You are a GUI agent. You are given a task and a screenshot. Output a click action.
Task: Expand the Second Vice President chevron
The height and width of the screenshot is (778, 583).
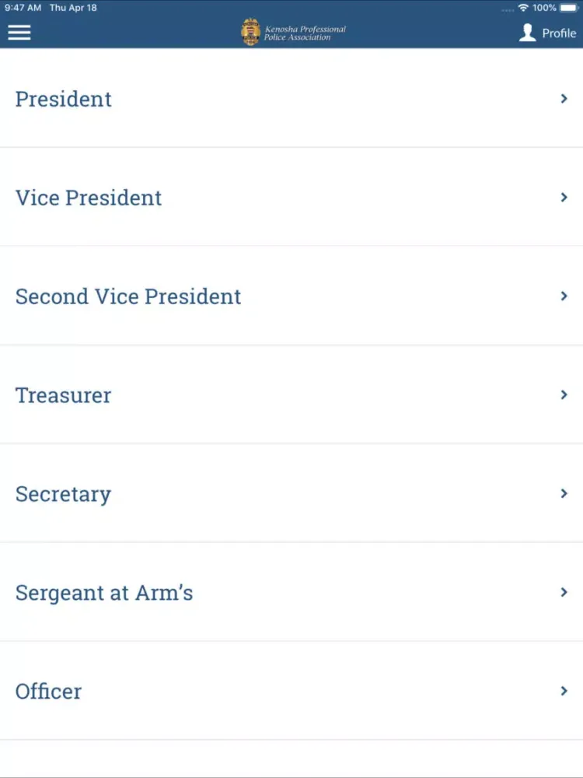[564, 296]
